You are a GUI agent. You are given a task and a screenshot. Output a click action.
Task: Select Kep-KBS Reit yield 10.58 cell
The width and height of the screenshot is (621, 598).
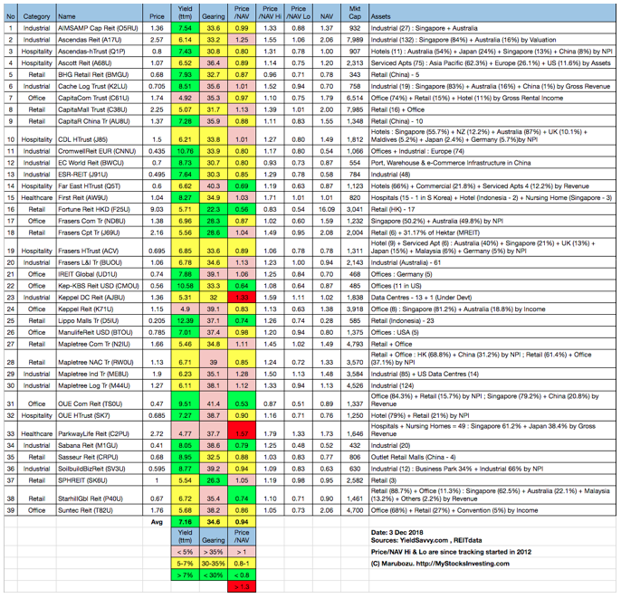click(185, 286)
